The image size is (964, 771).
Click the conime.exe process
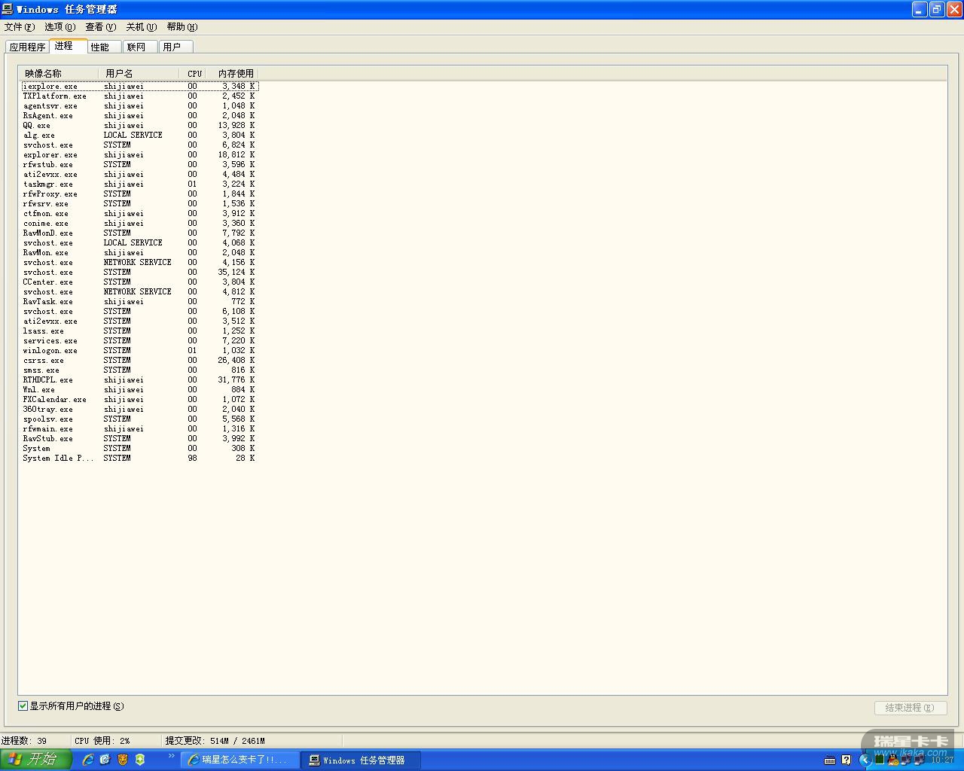pyautogui.click(x=140, y=224)
